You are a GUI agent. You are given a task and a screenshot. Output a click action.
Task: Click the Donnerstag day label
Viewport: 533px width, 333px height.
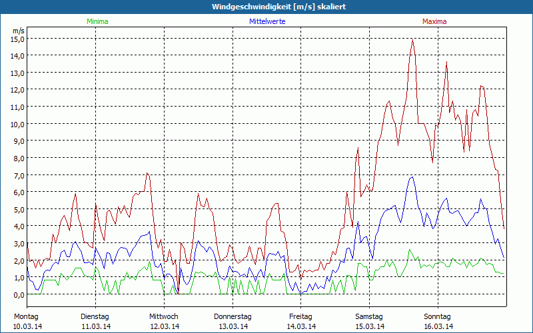[x=233, y=316]
